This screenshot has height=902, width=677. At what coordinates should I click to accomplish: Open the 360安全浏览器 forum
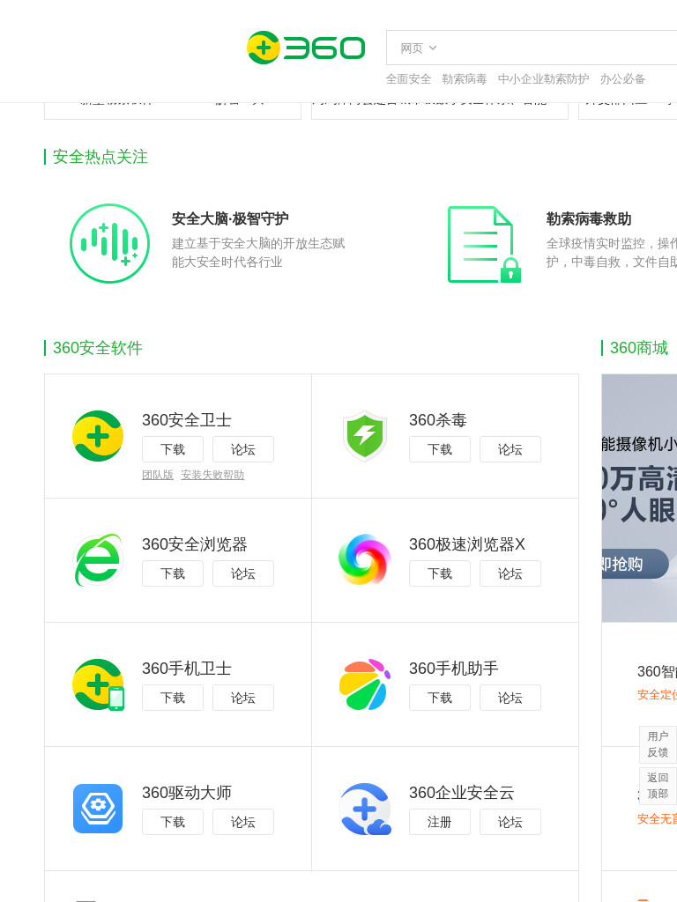(243, 573)
